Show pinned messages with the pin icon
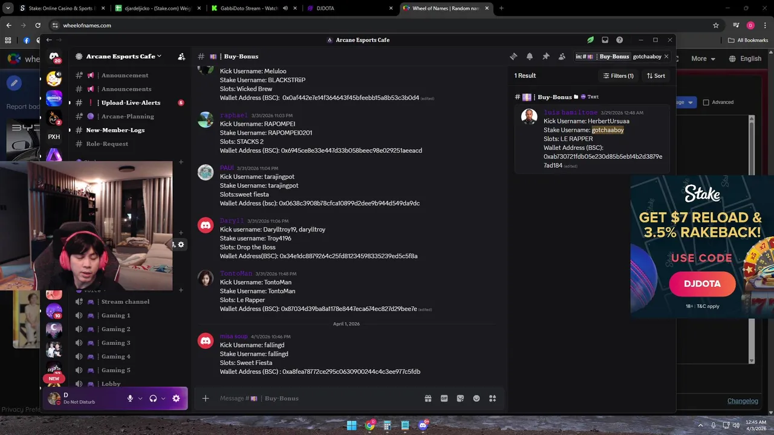774x435 pixels. (x=545, y=56)
